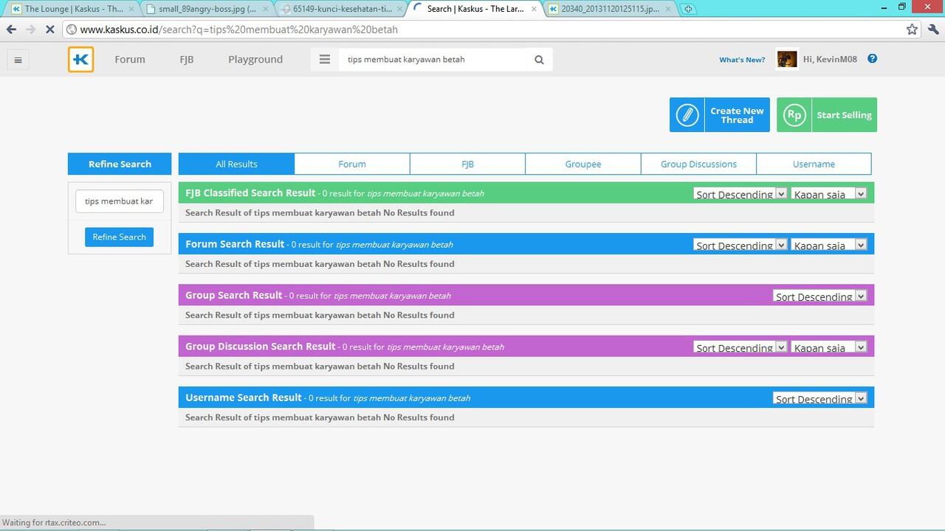Open Kapan saja dropdown in Group Discussion results
945x531 pixels.
click(828, 347)
